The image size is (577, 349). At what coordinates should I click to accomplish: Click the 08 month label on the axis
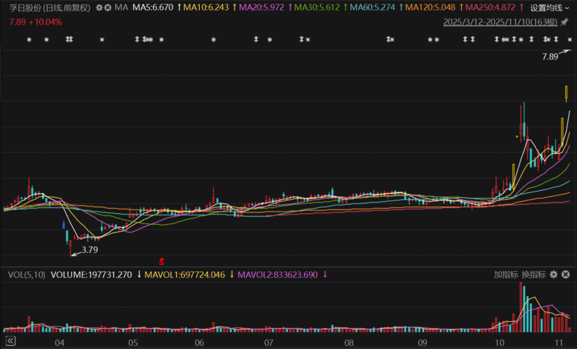(x=349, y=343)
